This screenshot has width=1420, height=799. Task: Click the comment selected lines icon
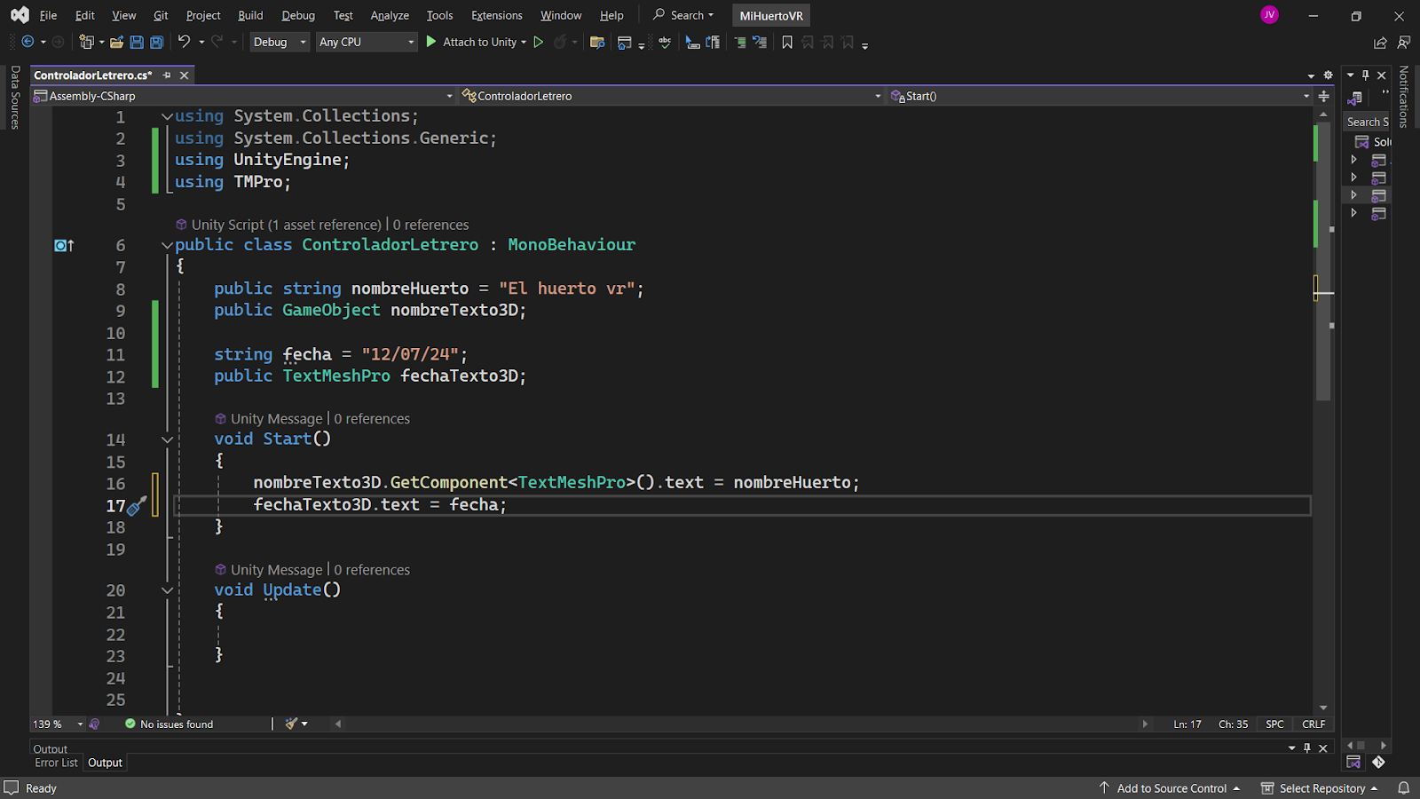[x=739, y=42]
